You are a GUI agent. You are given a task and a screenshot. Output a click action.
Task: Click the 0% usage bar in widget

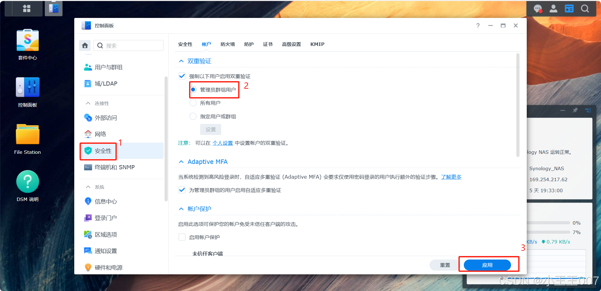(548, 223)
